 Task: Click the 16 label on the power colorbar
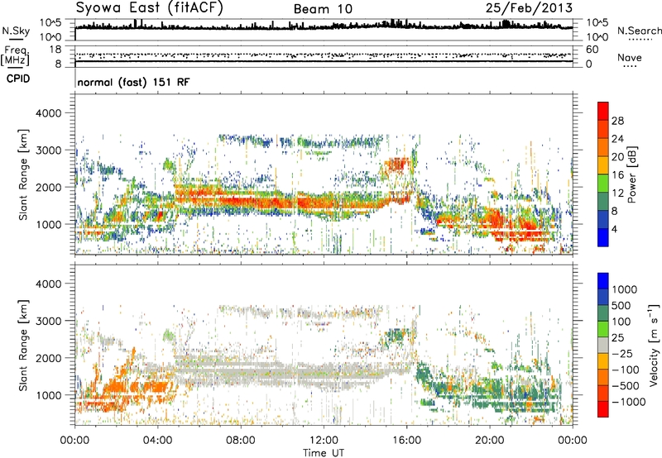[x=617, y=175]
